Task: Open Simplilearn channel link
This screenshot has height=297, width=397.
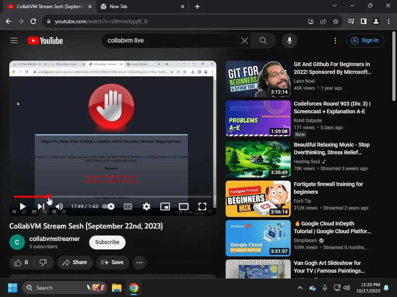Action: pyautogui.click(x=306, y=241)
